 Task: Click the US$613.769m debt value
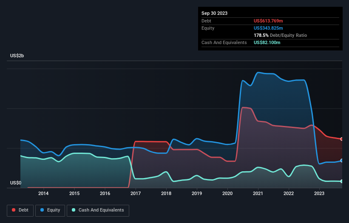(268, 21)
